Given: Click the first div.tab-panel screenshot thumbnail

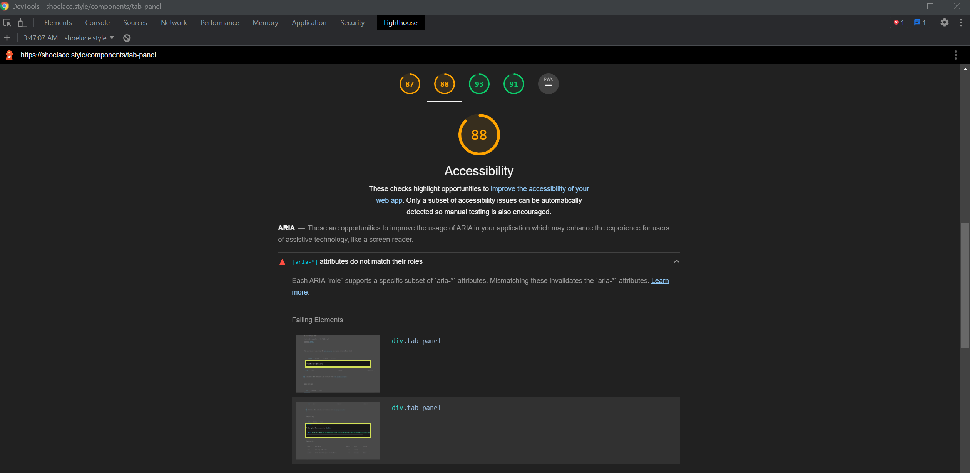Looking at the screenshot, I should tap(338, 363).
